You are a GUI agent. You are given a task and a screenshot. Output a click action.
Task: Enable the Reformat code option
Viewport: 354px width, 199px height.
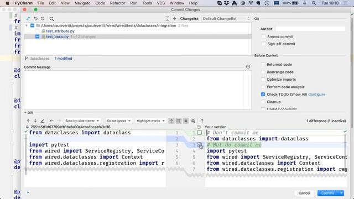263,65
